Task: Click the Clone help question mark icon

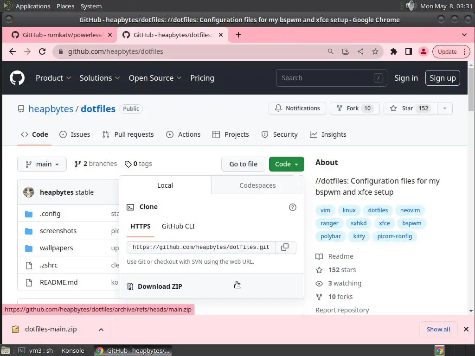Action: pyautogui.click(x=292, y=207)
